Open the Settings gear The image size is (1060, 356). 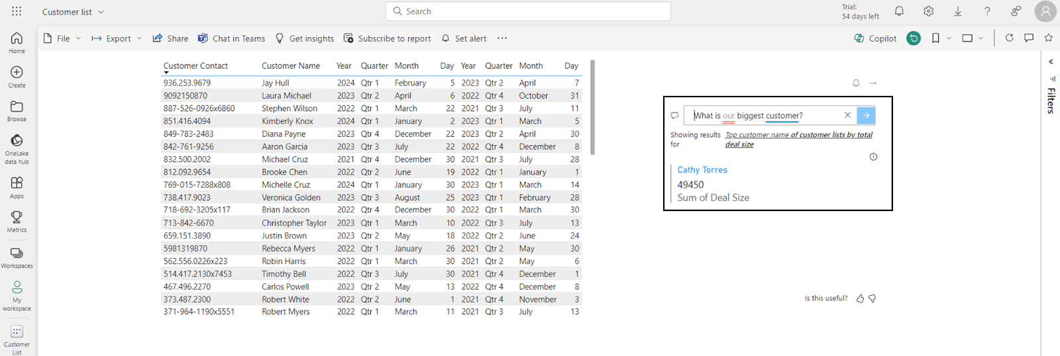tap(928, 11)
